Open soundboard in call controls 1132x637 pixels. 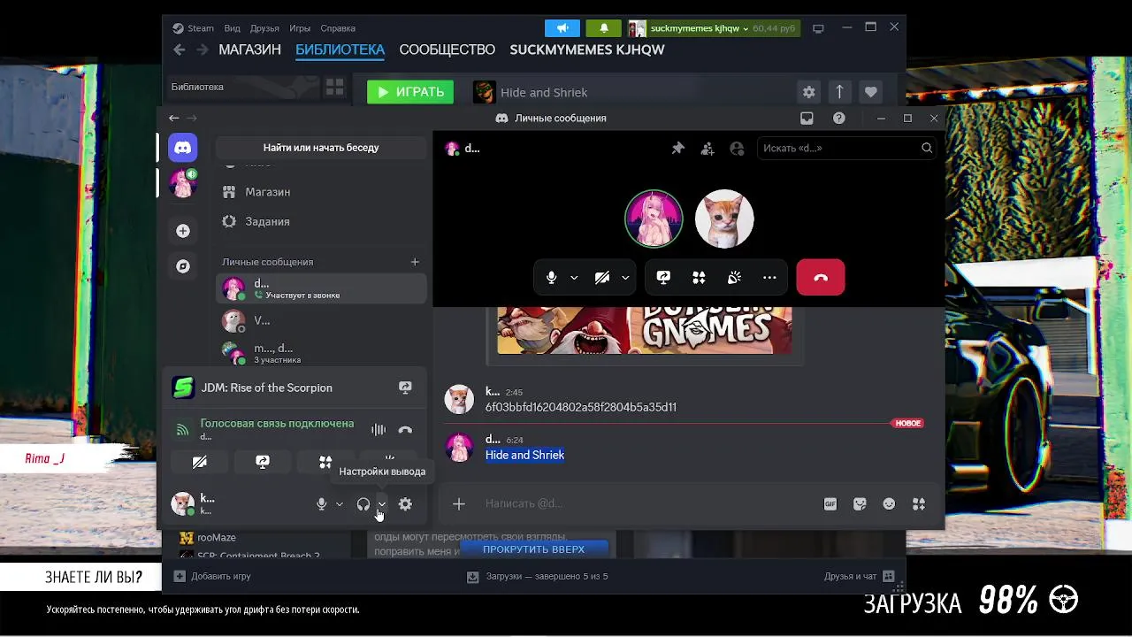734,278
